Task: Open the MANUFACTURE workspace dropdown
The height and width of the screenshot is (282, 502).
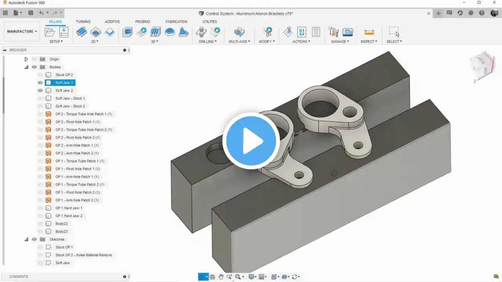Action: coord(22,31)
